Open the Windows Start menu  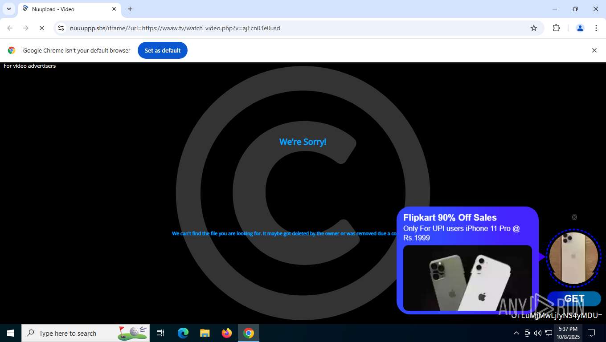[11, 333]
